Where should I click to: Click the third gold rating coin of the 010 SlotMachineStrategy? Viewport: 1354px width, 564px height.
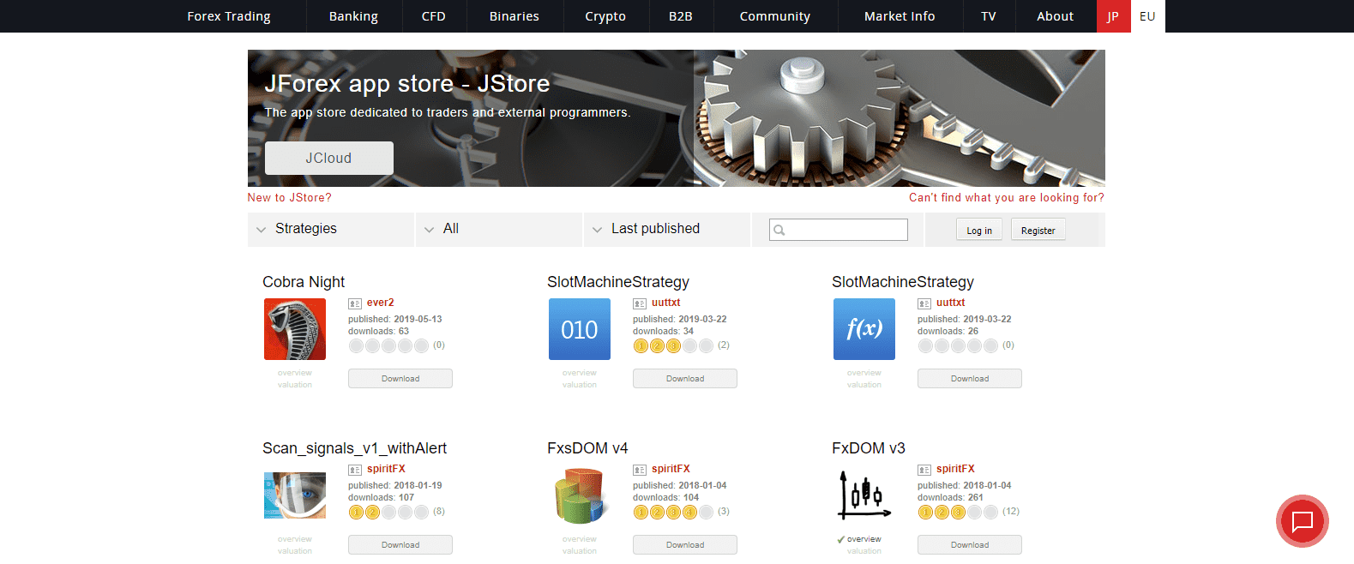coord(673,345)
